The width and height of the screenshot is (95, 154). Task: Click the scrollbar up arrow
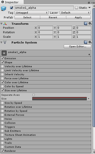94,6
